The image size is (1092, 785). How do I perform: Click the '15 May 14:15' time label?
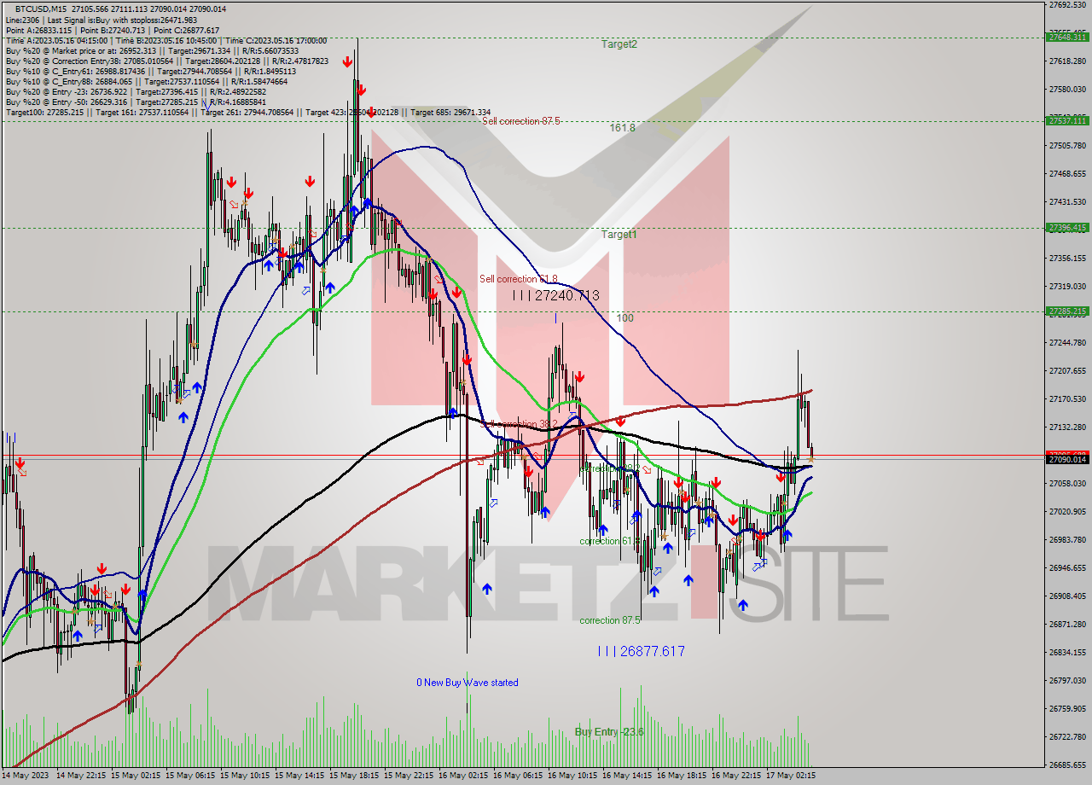coord(301,776)
